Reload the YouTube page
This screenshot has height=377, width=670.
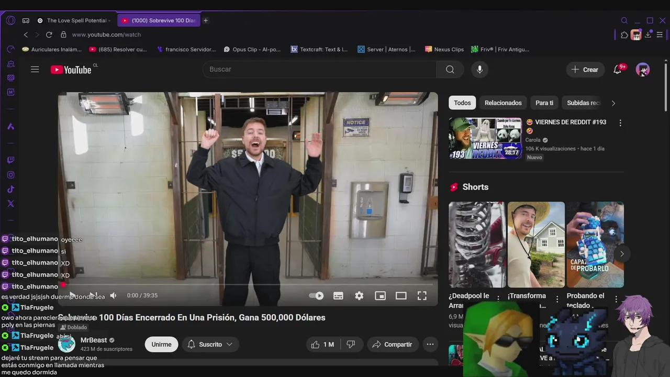[49, 35]
